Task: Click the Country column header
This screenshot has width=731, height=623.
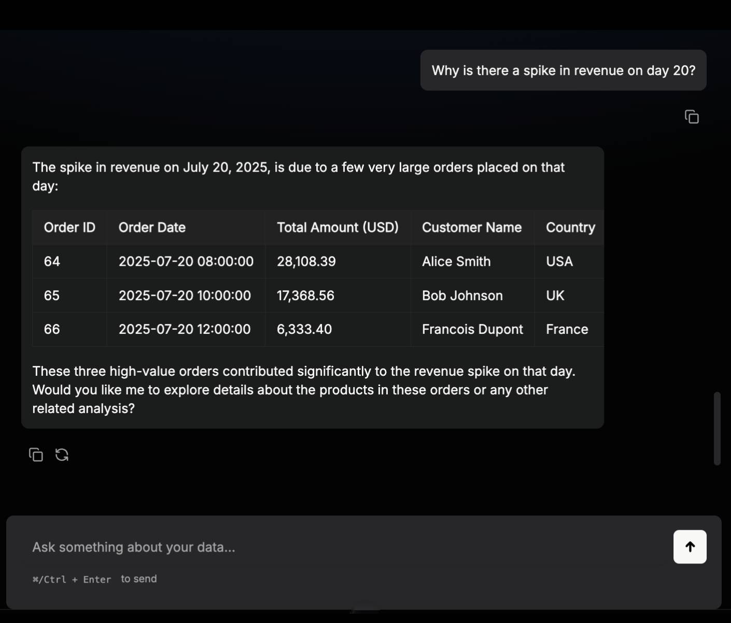Action: (x=570, y=228)
